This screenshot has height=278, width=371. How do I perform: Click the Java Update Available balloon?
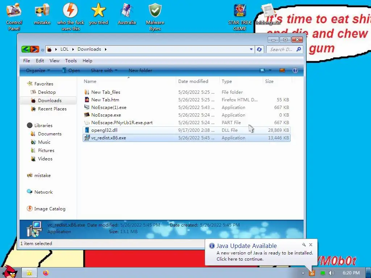coord(261,252)
